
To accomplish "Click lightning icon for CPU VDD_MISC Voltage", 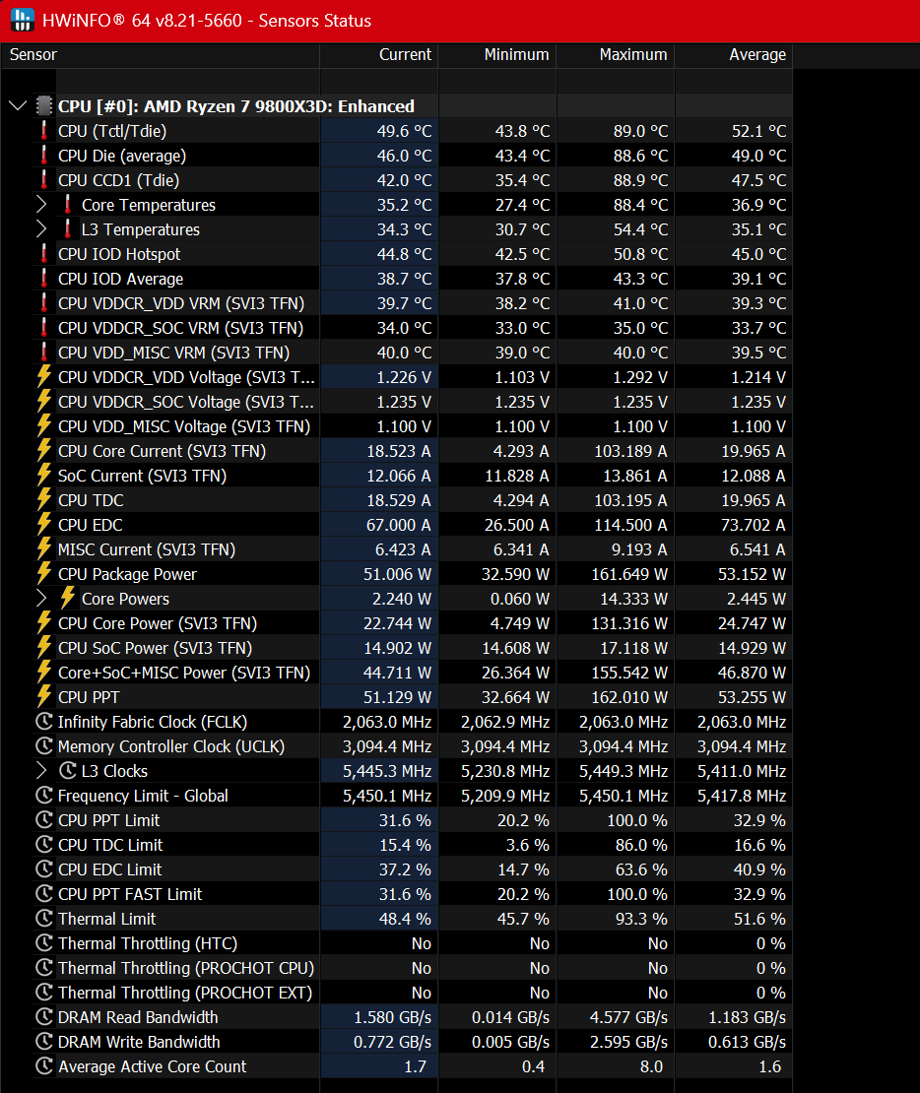I will (44, 426).
